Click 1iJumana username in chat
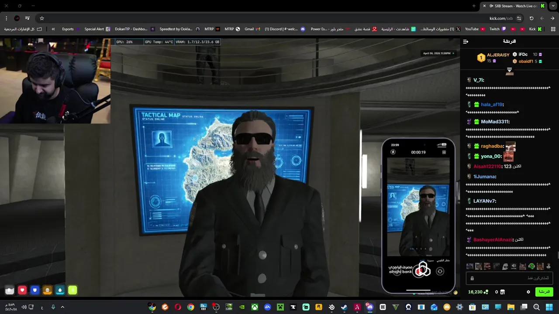 click(x=485, y=177)
